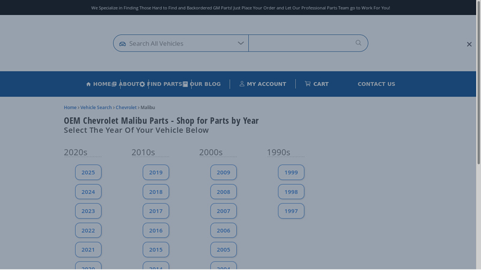
Task: Select the 2025 model year button
Action: (88, 172)
